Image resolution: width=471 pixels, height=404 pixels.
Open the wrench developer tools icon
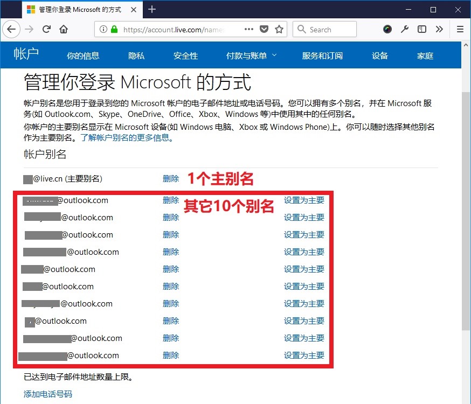[405, 29]
